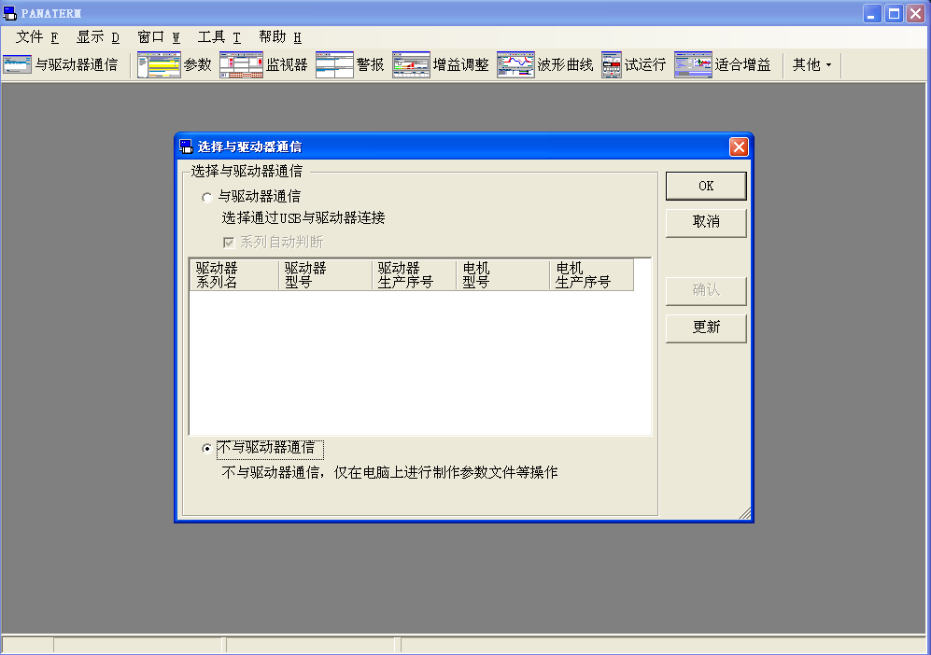
Task: Open the 文件 menu
Action: pyautogui.click(x=36, y=37)
